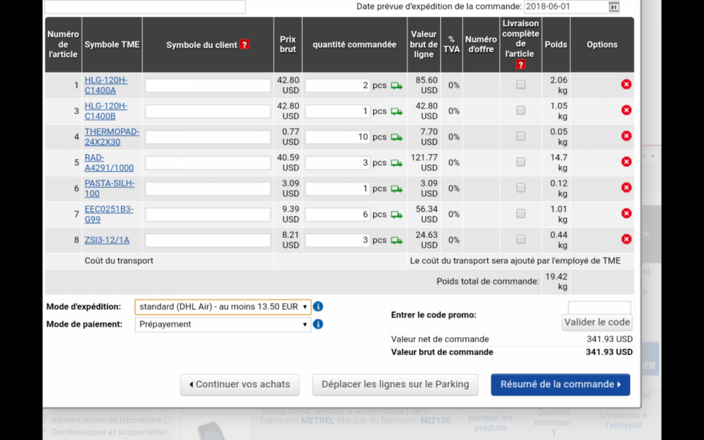Open the calendar picker for the shipping date

(x=613, y=7)
